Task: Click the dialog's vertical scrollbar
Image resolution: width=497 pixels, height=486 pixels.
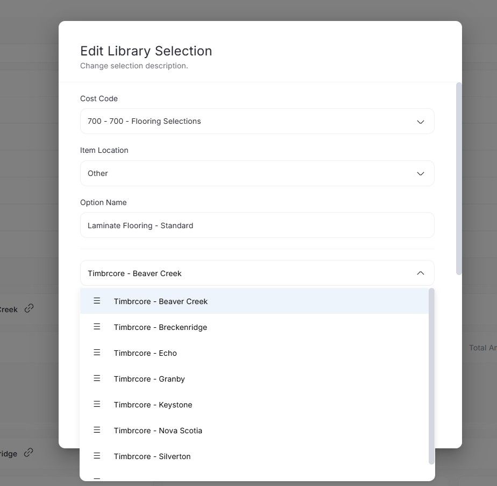Action: click(459, 179)
